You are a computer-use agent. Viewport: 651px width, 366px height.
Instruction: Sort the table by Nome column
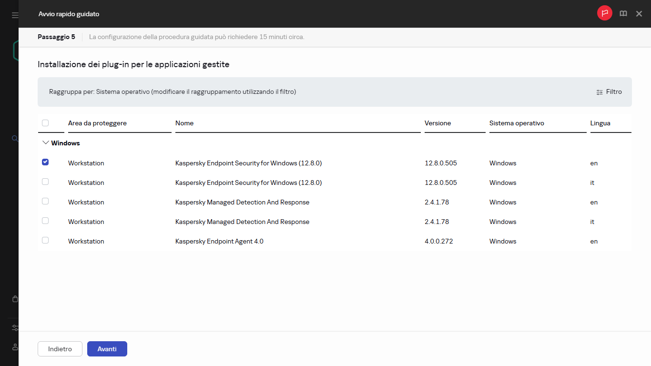[184, 123]
